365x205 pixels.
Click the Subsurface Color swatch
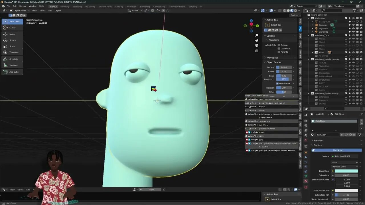pyautogui.click(x=346, y=190)
